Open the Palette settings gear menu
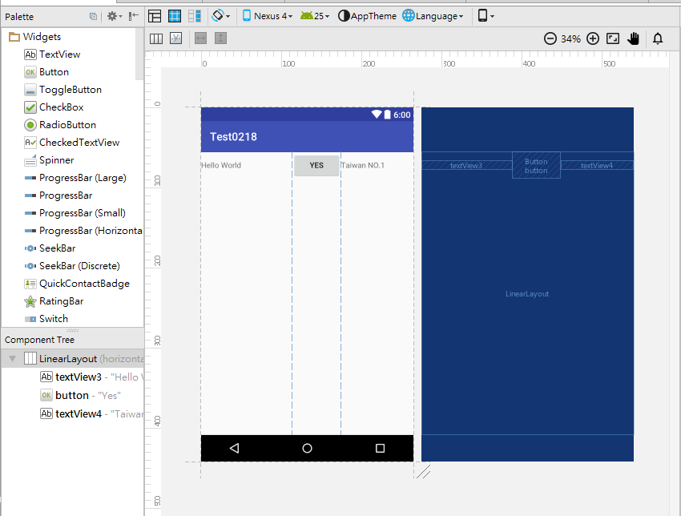The image size is (681, 516). click(x=114, y=16)
